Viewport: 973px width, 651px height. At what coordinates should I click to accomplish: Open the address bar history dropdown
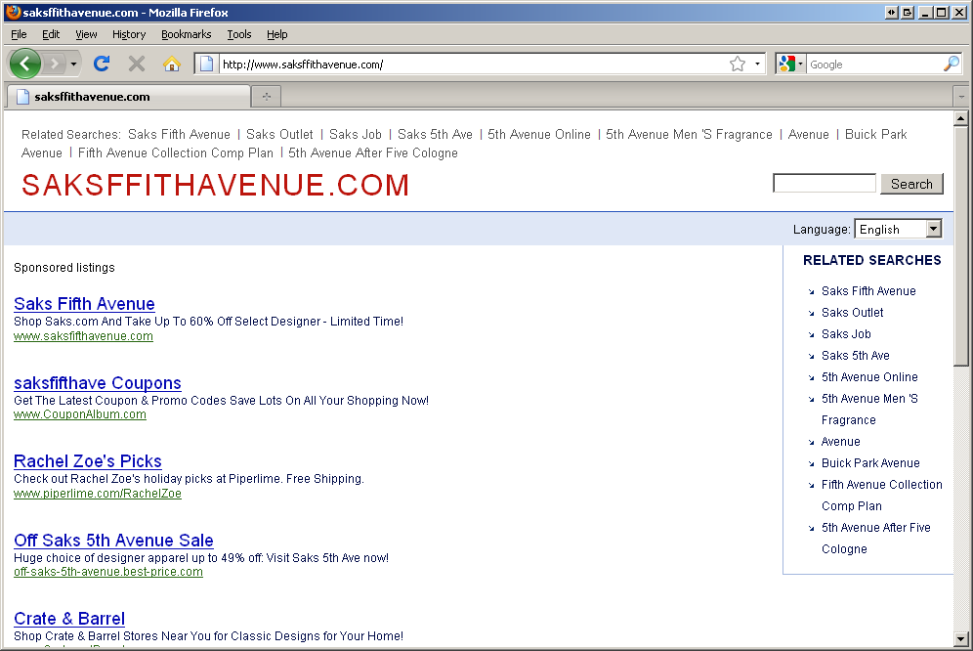(757, 64)
